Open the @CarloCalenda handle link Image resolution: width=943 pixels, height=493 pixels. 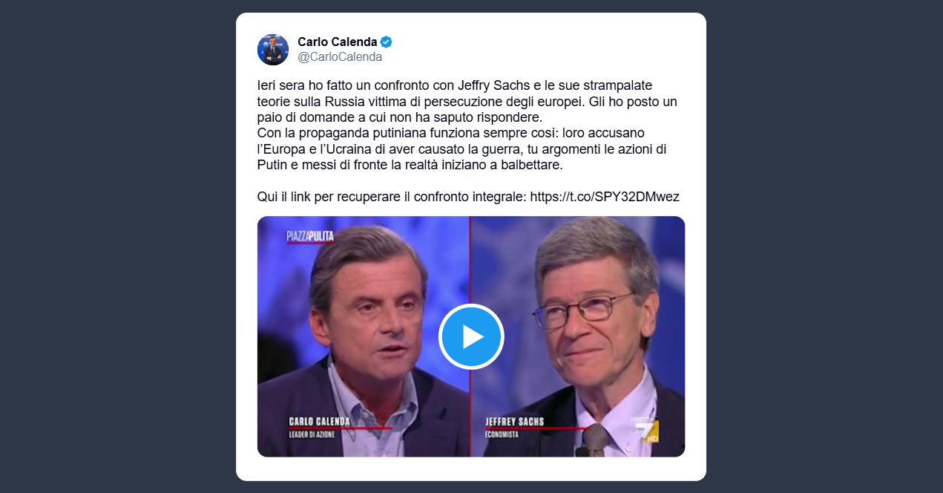click(x=340, y=57)
